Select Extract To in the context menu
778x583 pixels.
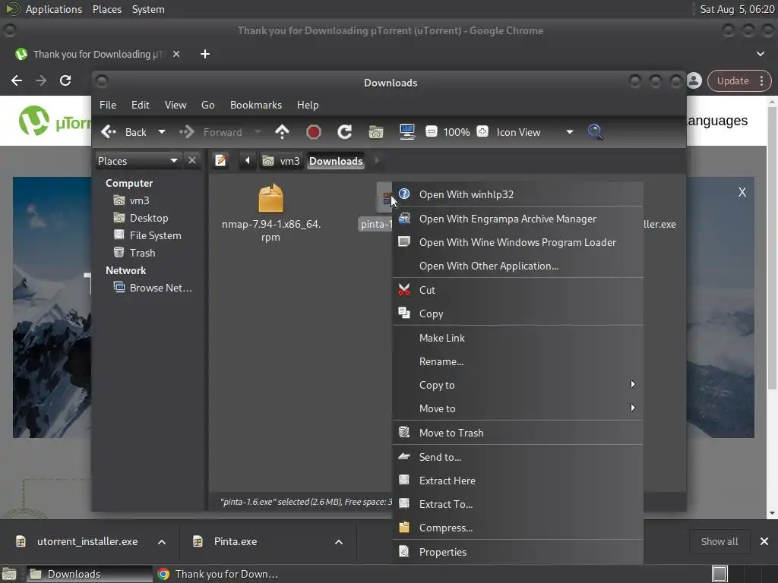pos(517,504)
